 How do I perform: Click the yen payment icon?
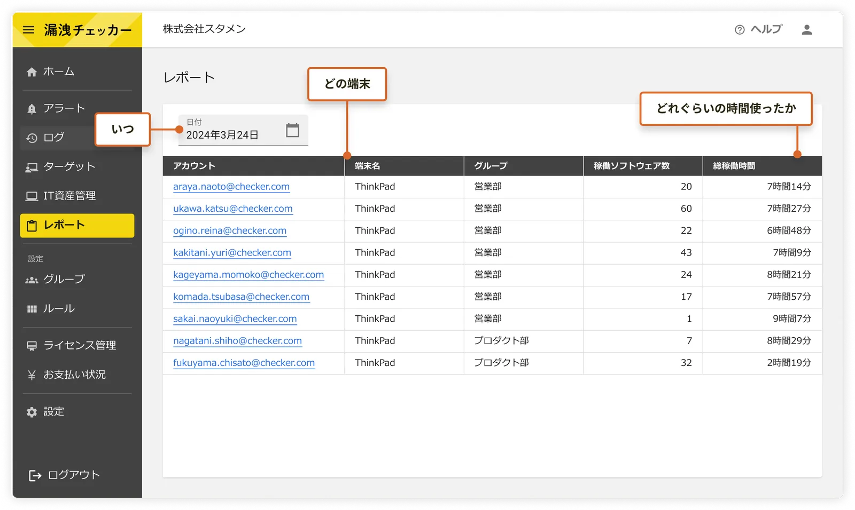tap(32, 375)
